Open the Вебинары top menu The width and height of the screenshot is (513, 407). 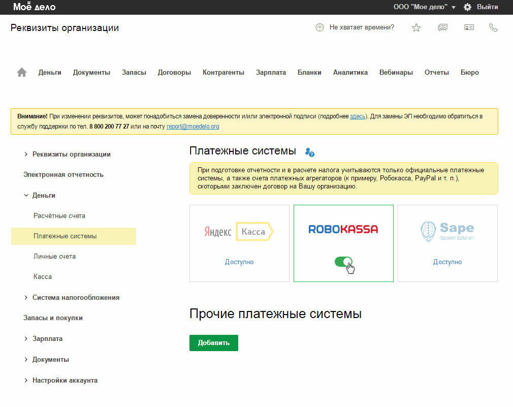(396, 73)
